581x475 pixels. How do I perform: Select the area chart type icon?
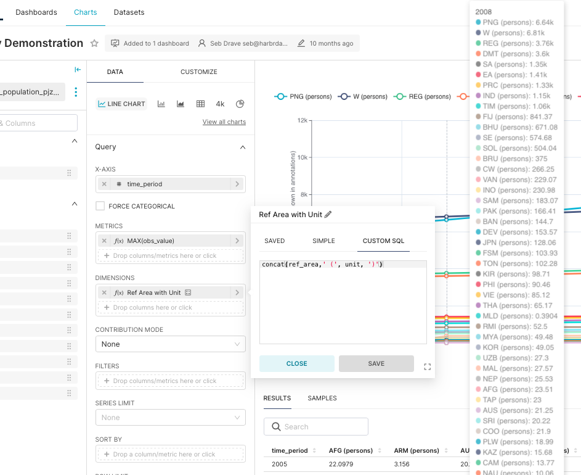(x=181, y=104)
